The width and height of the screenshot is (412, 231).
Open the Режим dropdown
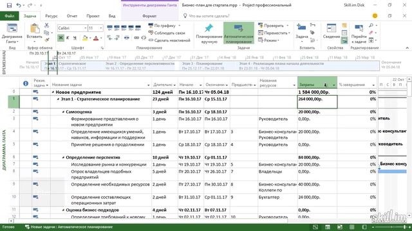pos(278,40)
